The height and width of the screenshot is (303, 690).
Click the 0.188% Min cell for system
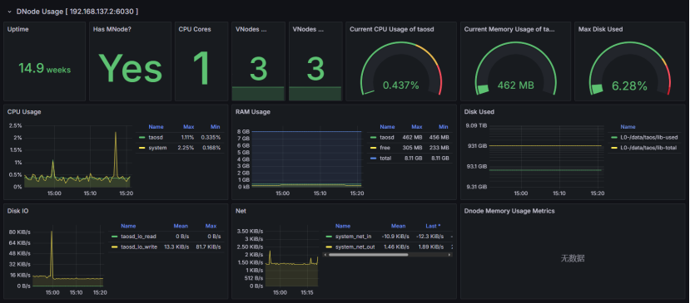[x=211, y=148]
